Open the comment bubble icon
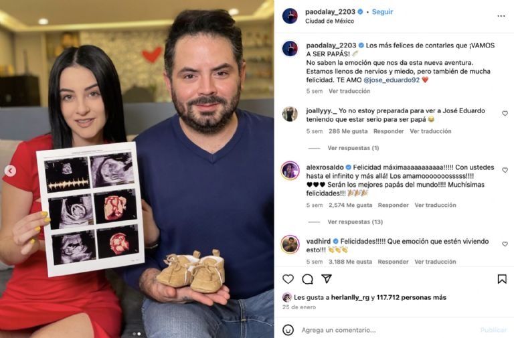Viewport: 514px width, 338px height. tap(307, 279)
